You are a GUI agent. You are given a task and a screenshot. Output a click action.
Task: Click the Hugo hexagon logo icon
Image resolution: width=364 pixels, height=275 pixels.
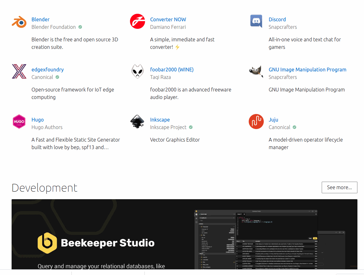tap(19, 122)
